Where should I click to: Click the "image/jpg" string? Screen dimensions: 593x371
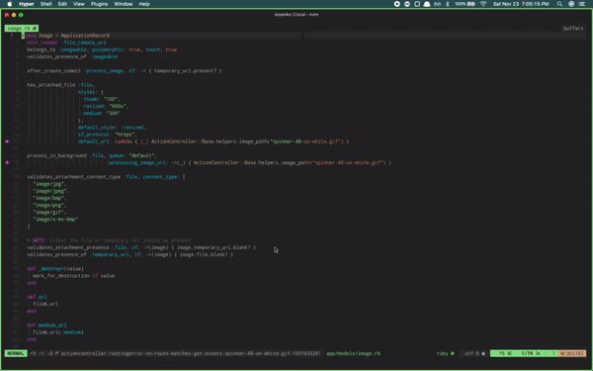click(x=48, y=184)
